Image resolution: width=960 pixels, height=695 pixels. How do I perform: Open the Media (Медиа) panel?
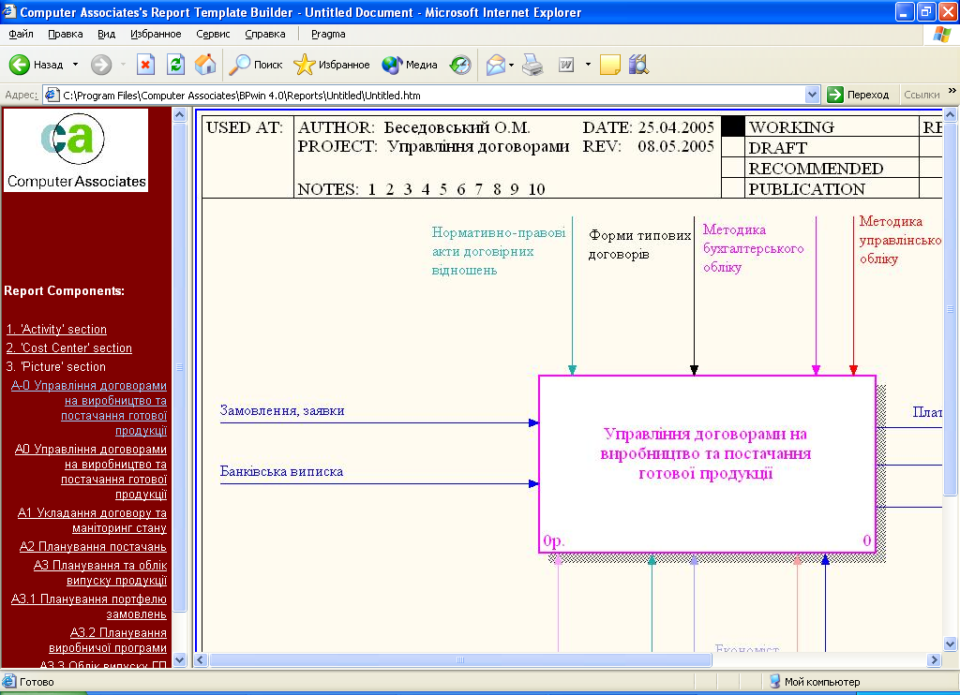point(409,65)
